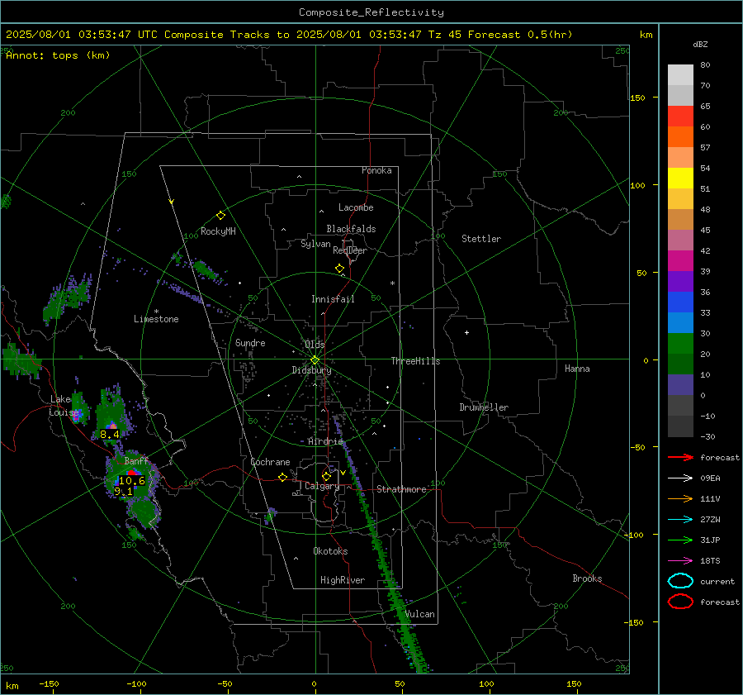Screen dimensions: 743x695
Task: Click the Stettler town label
Action: [481, 239]
